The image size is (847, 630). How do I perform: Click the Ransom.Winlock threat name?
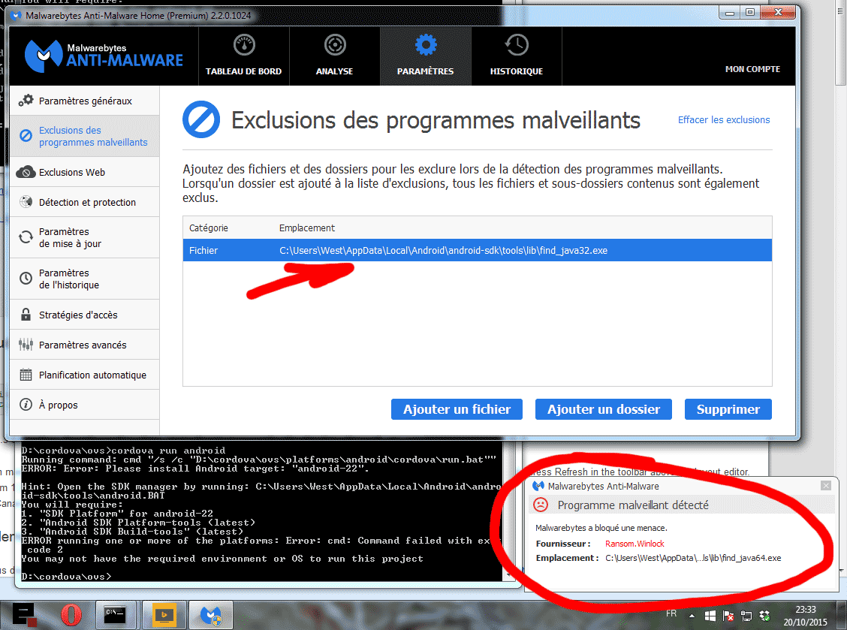[634, 544]
